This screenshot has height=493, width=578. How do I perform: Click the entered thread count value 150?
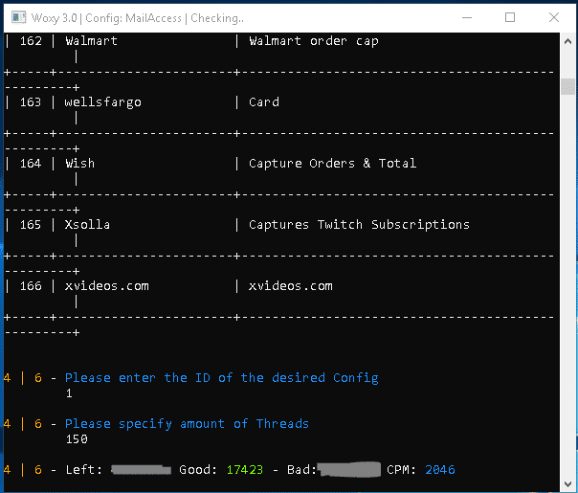pyautogui.click(x=77, y=439)
